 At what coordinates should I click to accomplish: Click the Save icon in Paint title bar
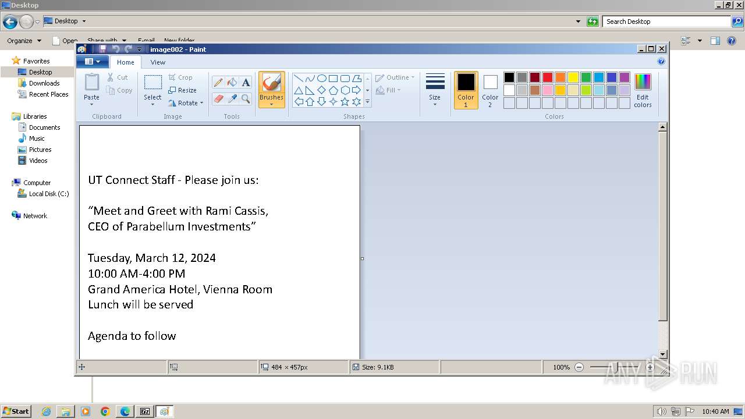pos(102,49)
